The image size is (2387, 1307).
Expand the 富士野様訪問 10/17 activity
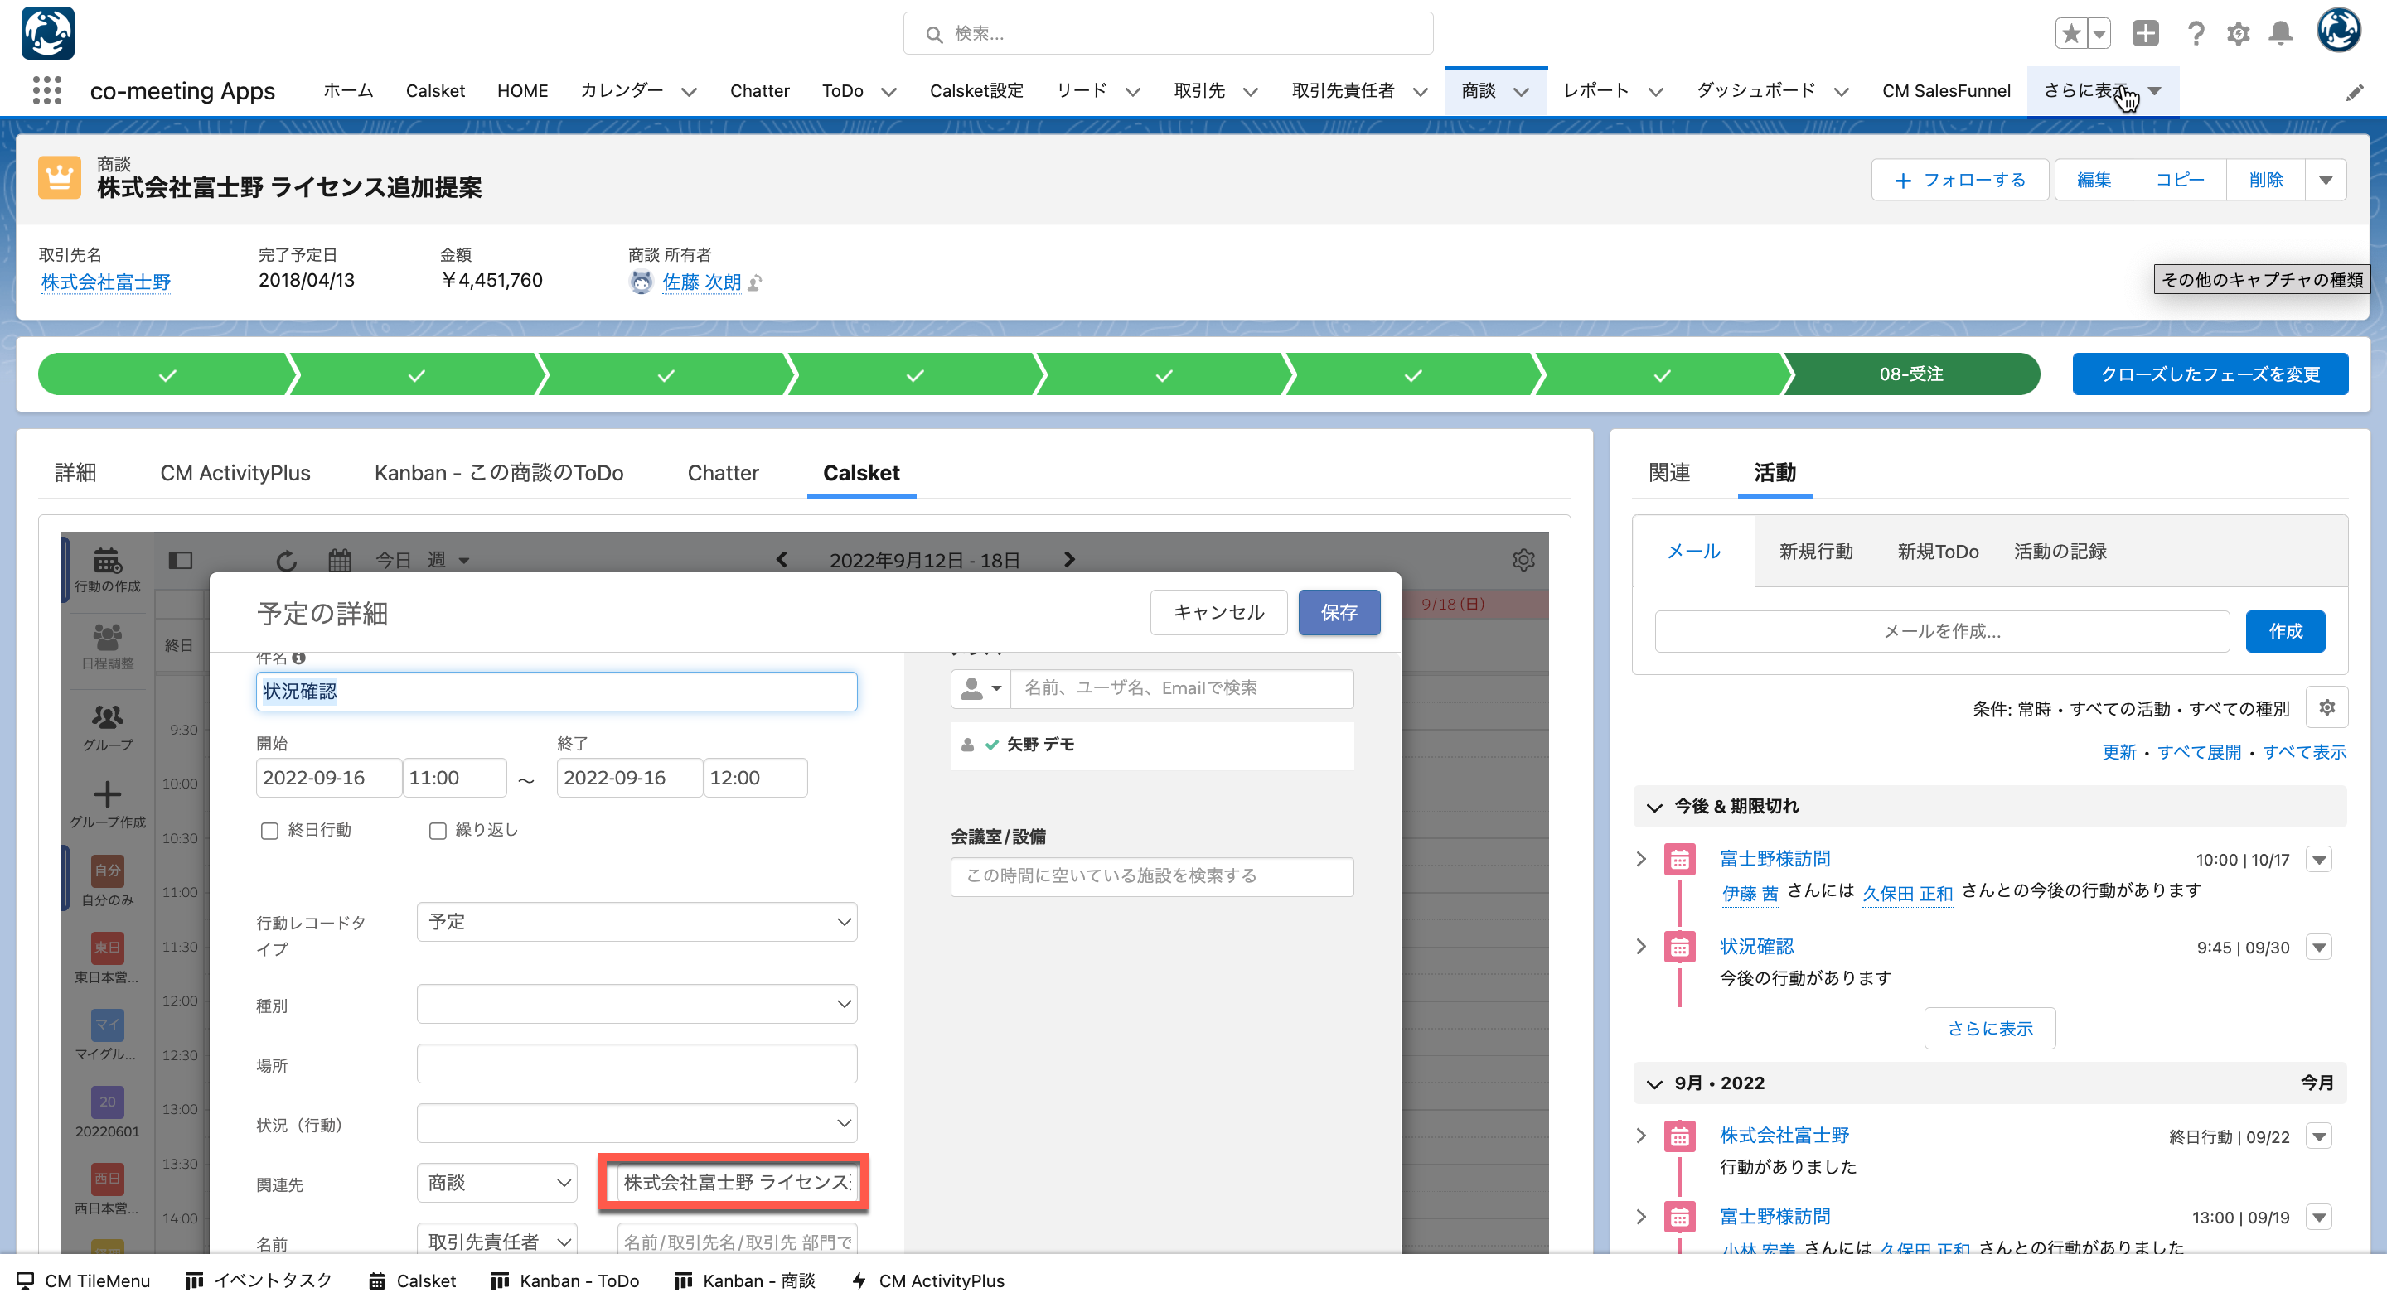[x=1641, y=859]
